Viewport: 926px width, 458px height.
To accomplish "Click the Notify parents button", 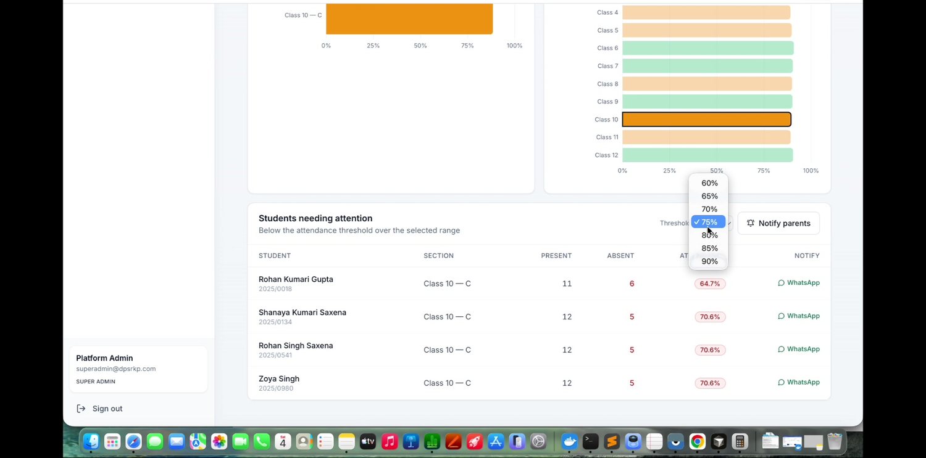I will (x=778, y=223).
